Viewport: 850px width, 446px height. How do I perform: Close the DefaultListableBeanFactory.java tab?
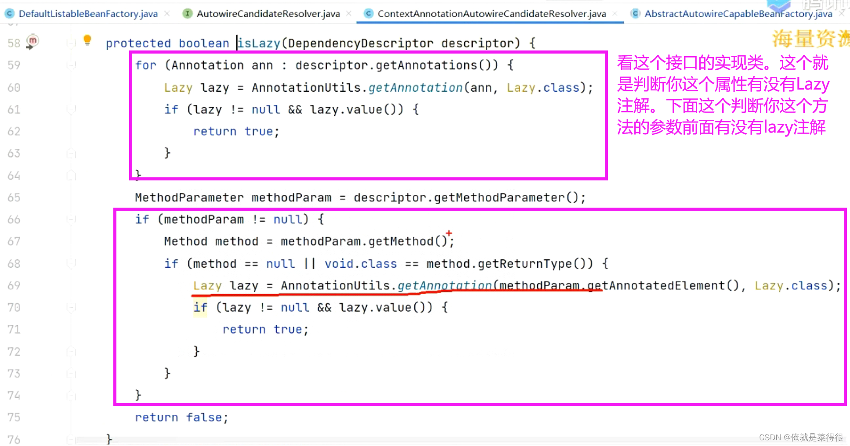[167, 14]
